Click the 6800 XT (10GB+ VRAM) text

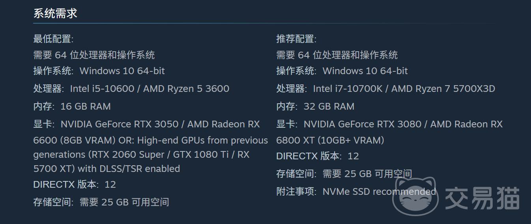point(330,140)
